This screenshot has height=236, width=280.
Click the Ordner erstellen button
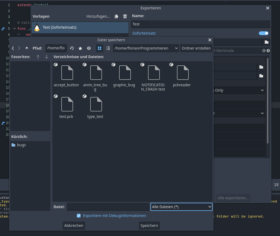pos(197,48)
